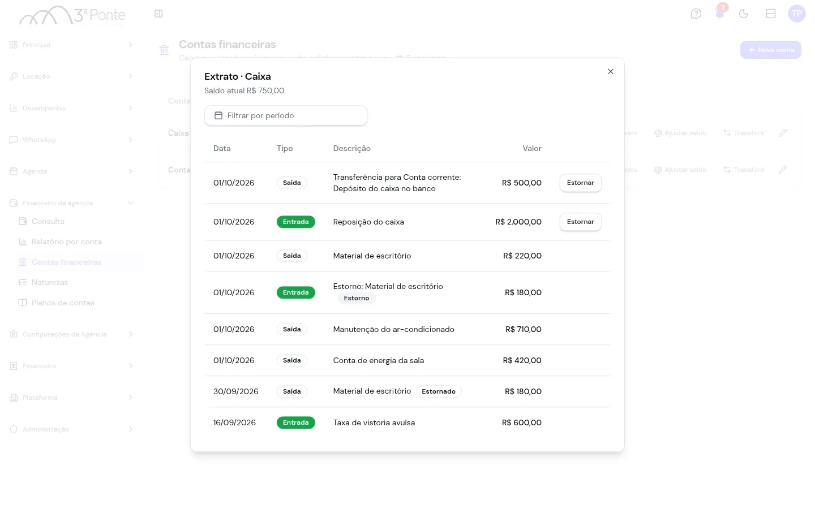This screenshot has width=815, height=509.
Task: Expand the WhatsApp sidebar menu
Action: [71, 140]
